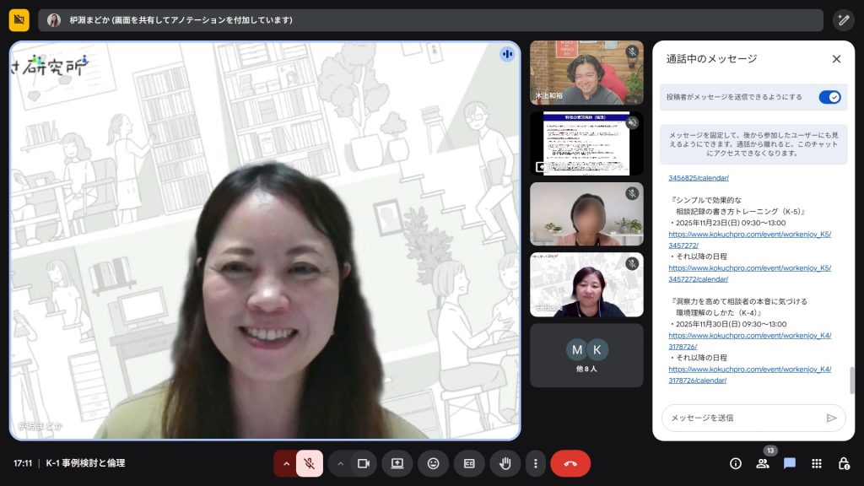Open the activities grid icon

click(x=816, y=463)
